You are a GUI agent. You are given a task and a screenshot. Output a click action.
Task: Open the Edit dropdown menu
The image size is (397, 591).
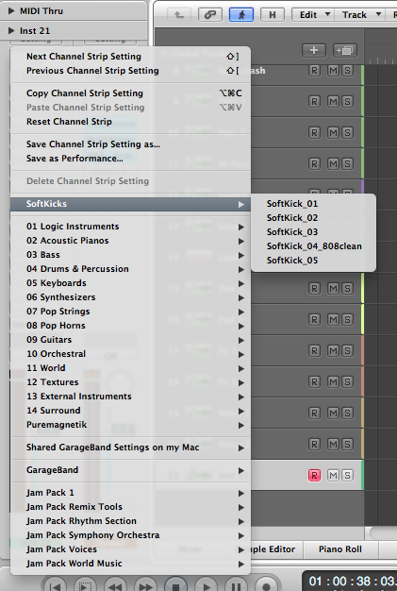[313, 15]
